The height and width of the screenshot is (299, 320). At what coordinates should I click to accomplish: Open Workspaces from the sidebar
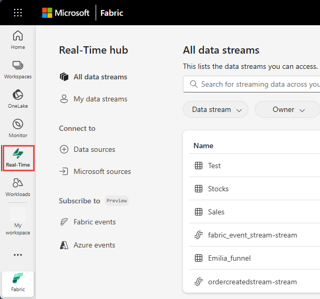[x=18, y=70]
